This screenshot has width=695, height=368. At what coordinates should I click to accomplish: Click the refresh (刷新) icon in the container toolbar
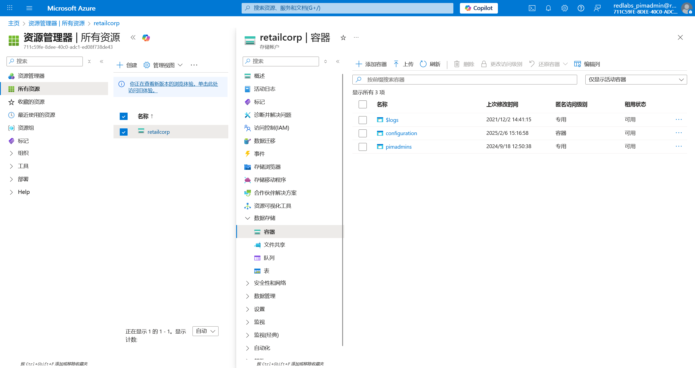pyautogui.click(x=423, y=64)
